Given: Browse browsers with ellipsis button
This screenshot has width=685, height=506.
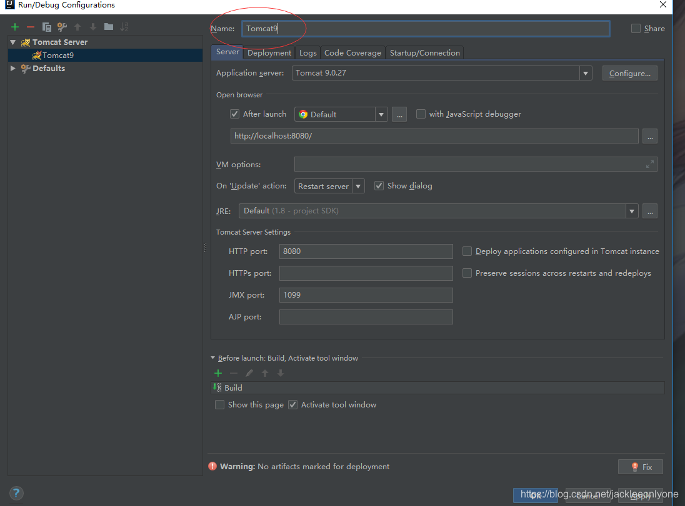Looking at the screenshot, I should (399, 114).
